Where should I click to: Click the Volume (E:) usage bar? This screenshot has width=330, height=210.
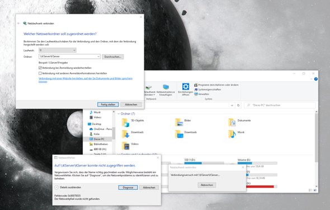pos(257,163)
